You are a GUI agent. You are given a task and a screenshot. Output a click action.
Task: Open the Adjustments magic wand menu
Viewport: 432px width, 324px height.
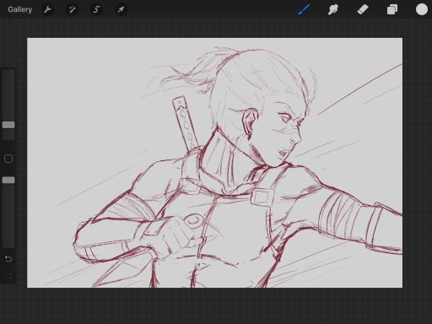point(73,9)
